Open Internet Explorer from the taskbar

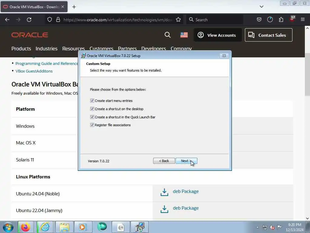[x=45, y=227]
